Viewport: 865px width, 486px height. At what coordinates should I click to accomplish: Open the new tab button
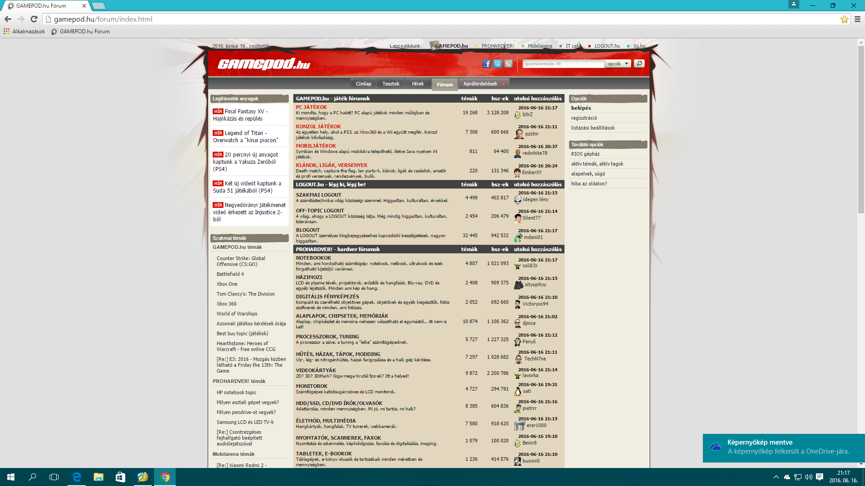[98, 6]
